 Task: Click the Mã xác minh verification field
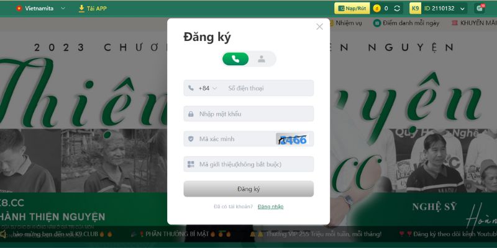(229, 139)
